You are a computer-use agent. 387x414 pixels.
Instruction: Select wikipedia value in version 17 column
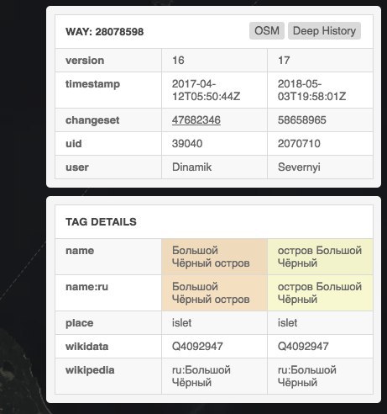pyautogui.click(x=320, y=376)
